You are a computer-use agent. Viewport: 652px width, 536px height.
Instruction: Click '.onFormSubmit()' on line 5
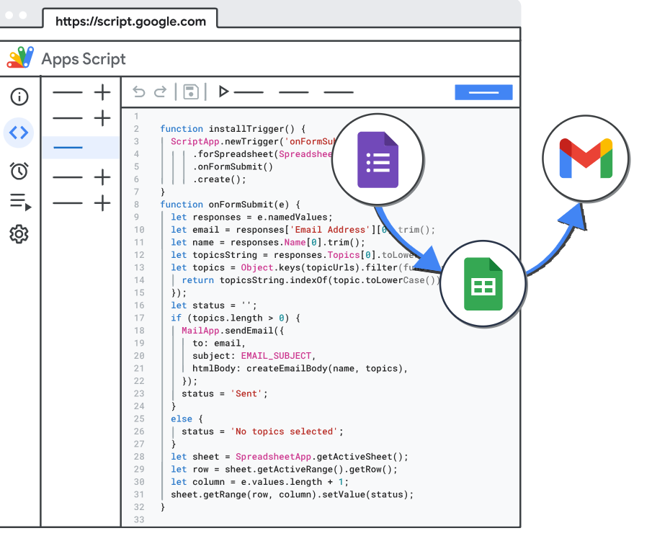pos(233,166)
